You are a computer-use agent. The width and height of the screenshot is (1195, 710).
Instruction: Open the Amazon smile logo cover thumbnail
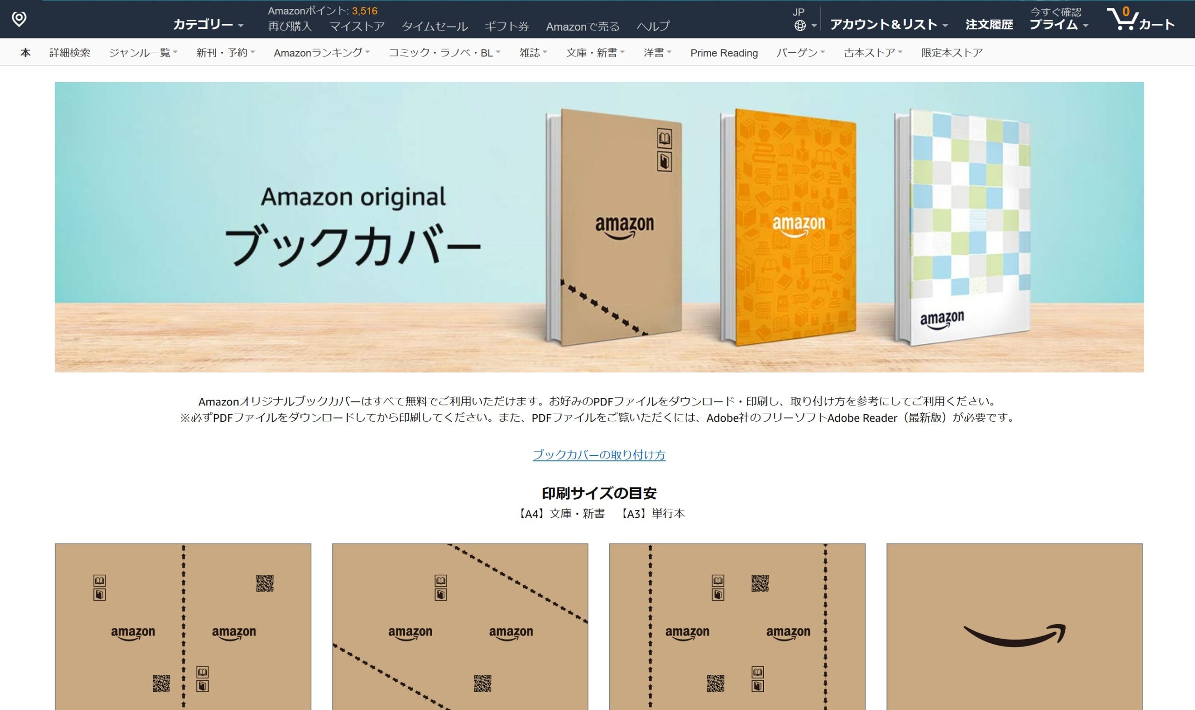pyautogui.click(x=1014, y=627)
